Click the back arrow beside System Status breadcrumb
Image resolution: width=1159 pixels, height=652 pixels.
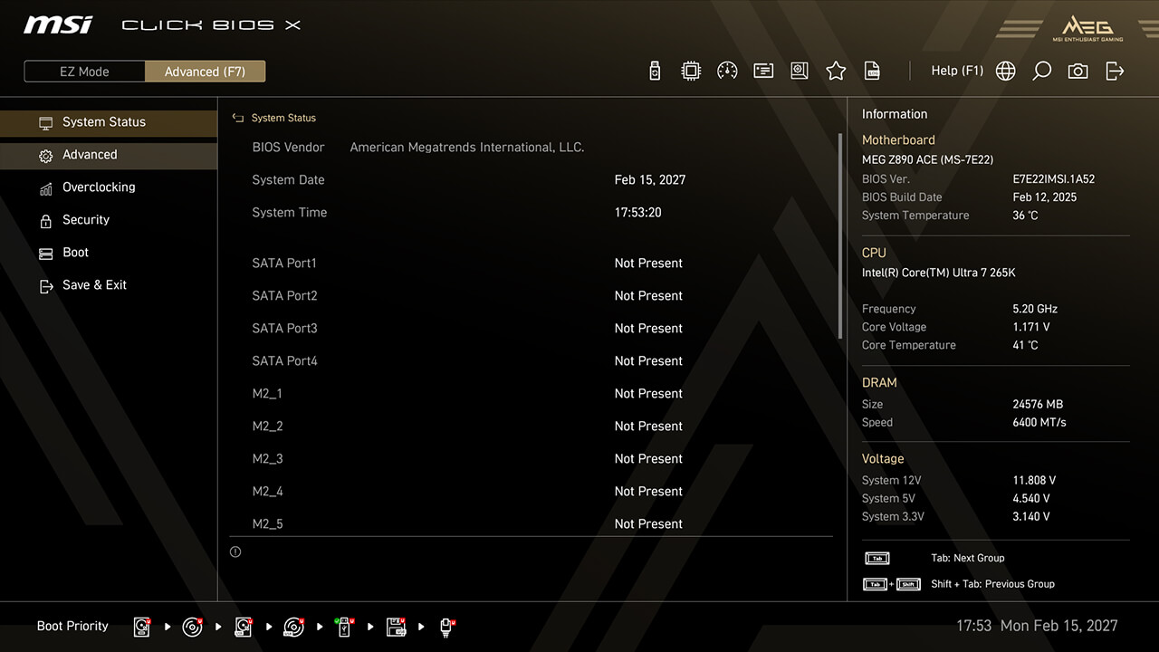pos(238,118)
